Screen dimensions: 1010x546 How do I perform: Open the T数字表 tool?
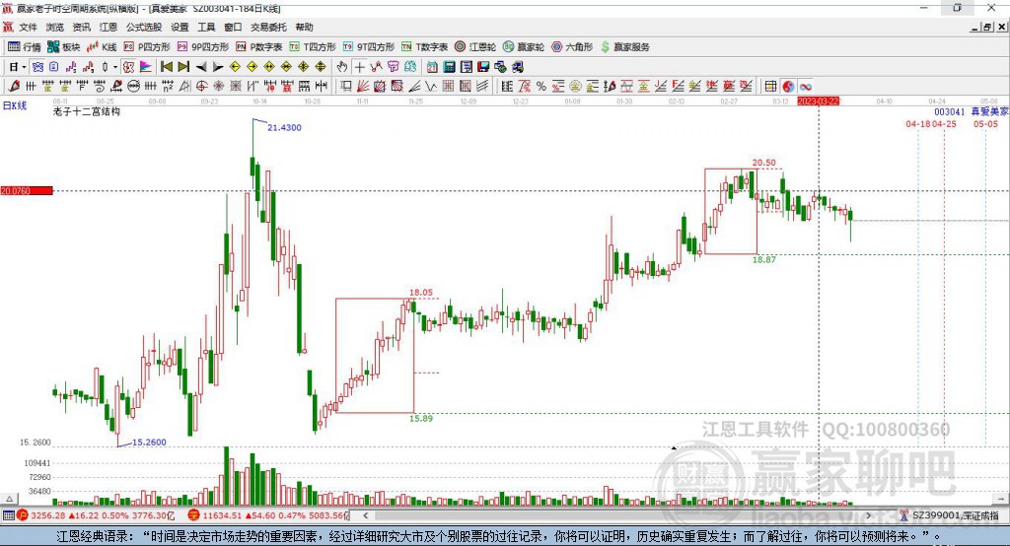pyautogui.click(x=424, y=47)
